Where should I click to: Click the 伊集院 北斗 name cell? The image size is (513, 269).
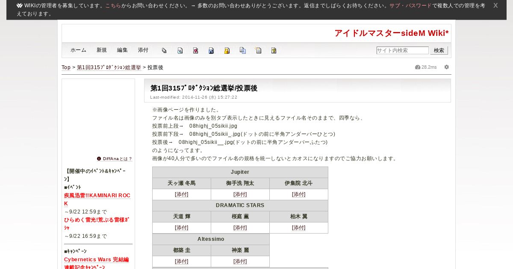click(x=299, y=183)
